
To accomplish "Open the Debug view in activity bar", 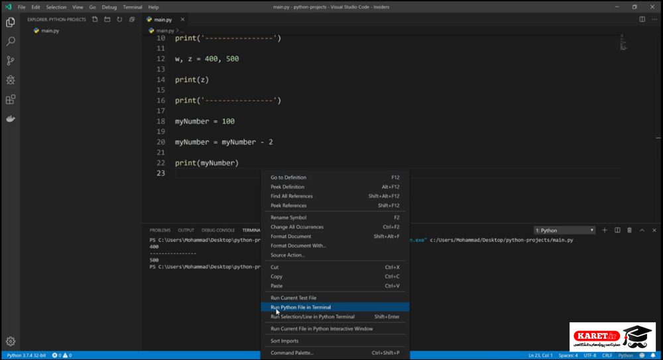I will (x=11, y=80).
